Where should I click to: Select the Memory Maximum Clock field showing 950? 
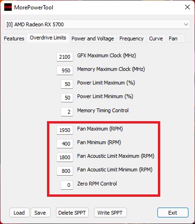coord(65,70)
